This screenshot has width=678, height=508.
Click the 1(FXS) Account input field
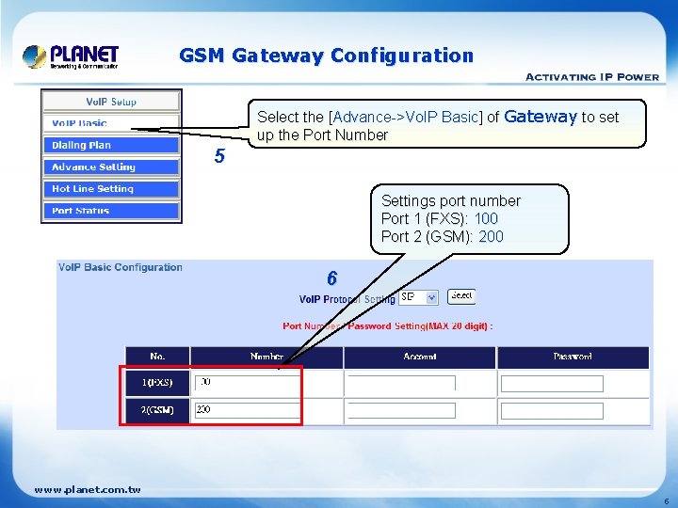[x=401, y=383]
